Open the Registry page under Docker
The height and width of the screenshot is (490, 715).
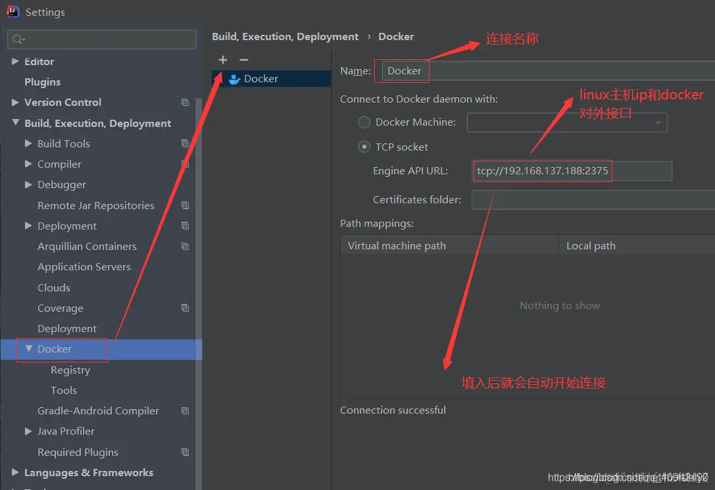point(70,370)
